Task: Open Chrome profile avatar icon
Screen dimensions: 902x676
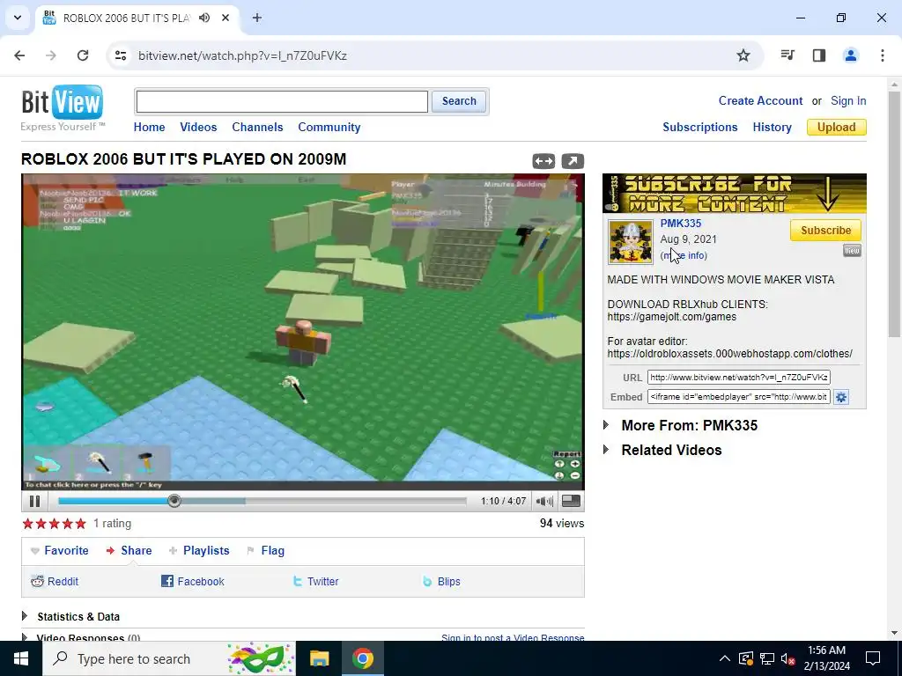Action: click(850, 55)
